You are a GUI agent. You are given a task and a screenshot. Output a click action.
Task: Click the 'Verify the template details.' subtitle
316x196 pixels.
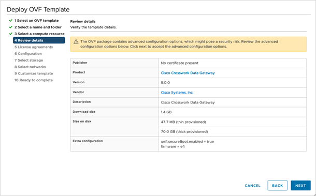[93, 27]
